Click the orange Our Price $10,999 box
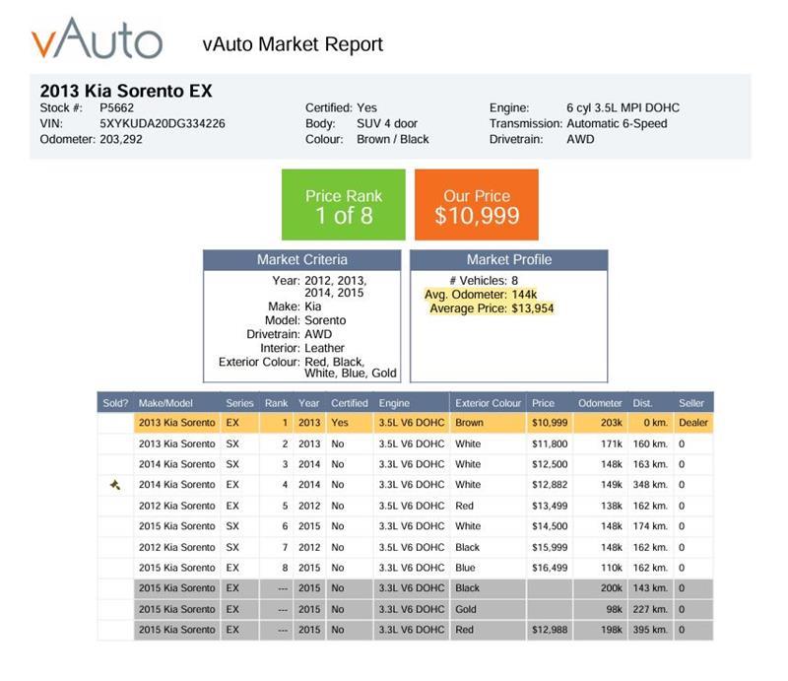Viewport: 788px width, 681px height. pos(477,205)
